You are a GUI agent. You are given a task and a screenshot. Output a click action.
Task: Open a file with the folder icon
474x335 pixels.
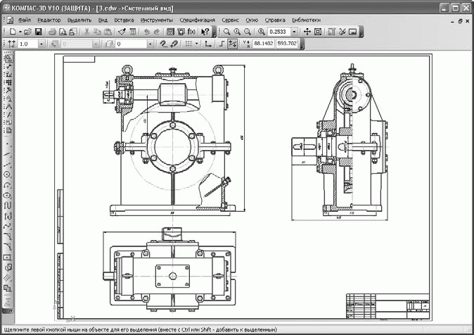tap(28, 32)
